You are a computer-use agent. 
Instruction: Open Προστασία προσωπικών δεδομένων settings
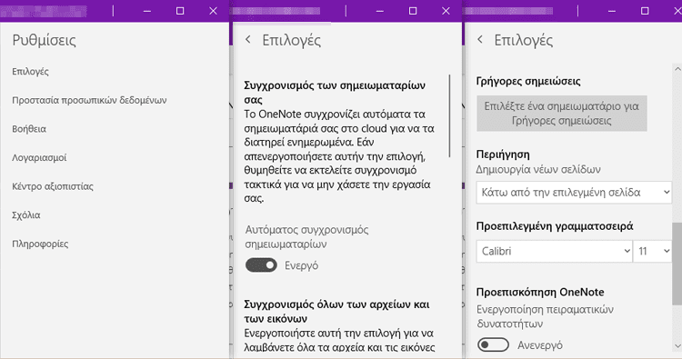(89, 100)
